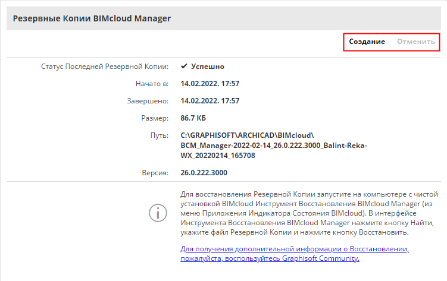Screen dimensions: 447x281
Task: Select the version value 26.0.222.3000
Action: coord(204,173)
